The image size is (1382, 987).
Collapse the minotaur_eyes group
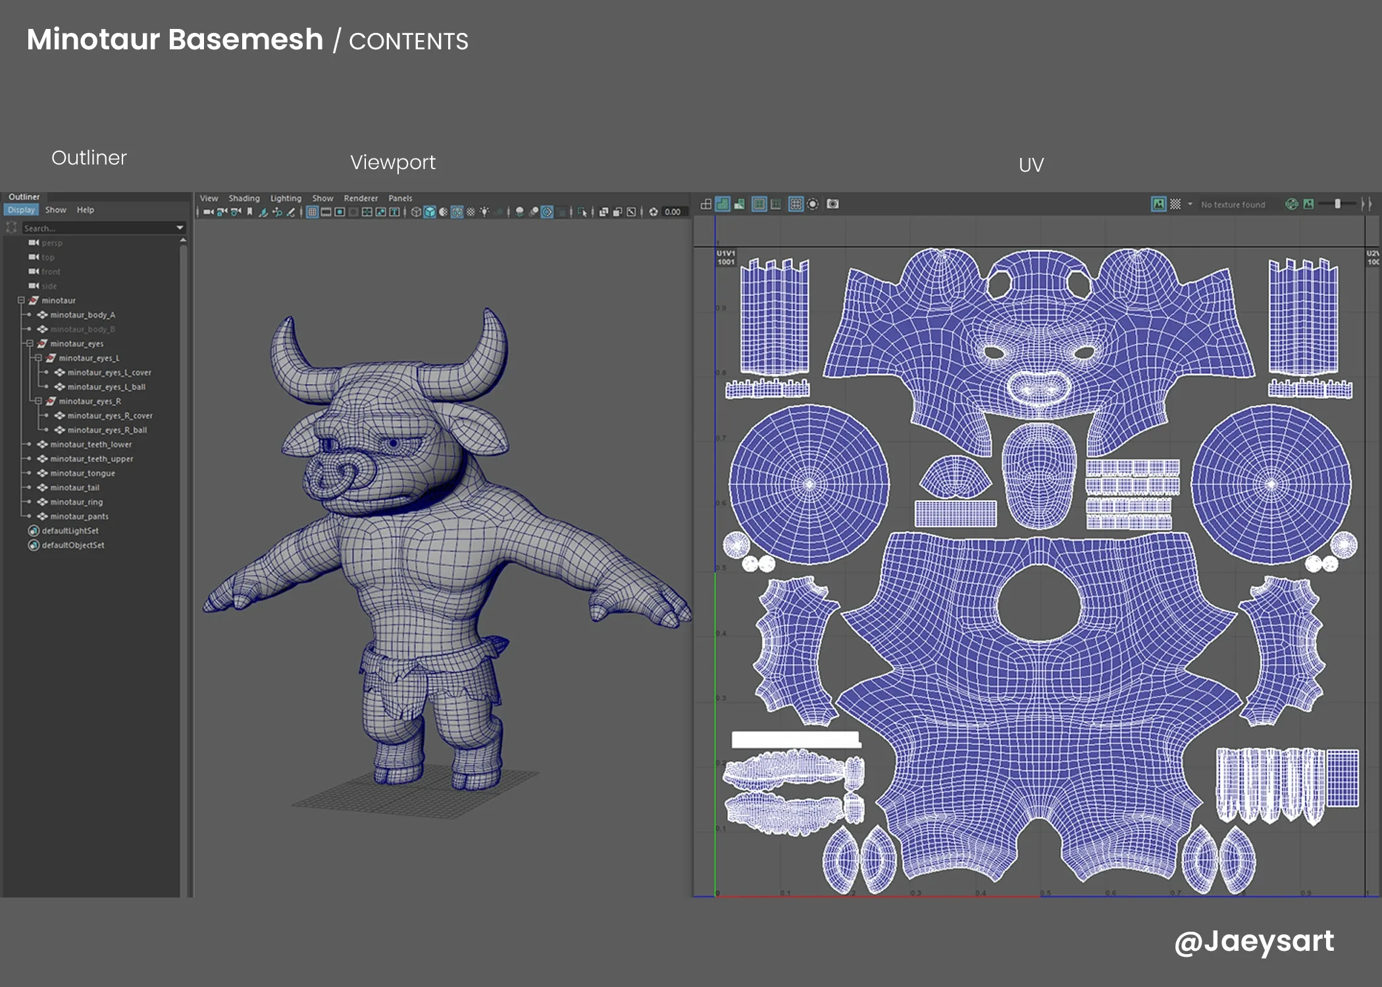tap(30, 343)
